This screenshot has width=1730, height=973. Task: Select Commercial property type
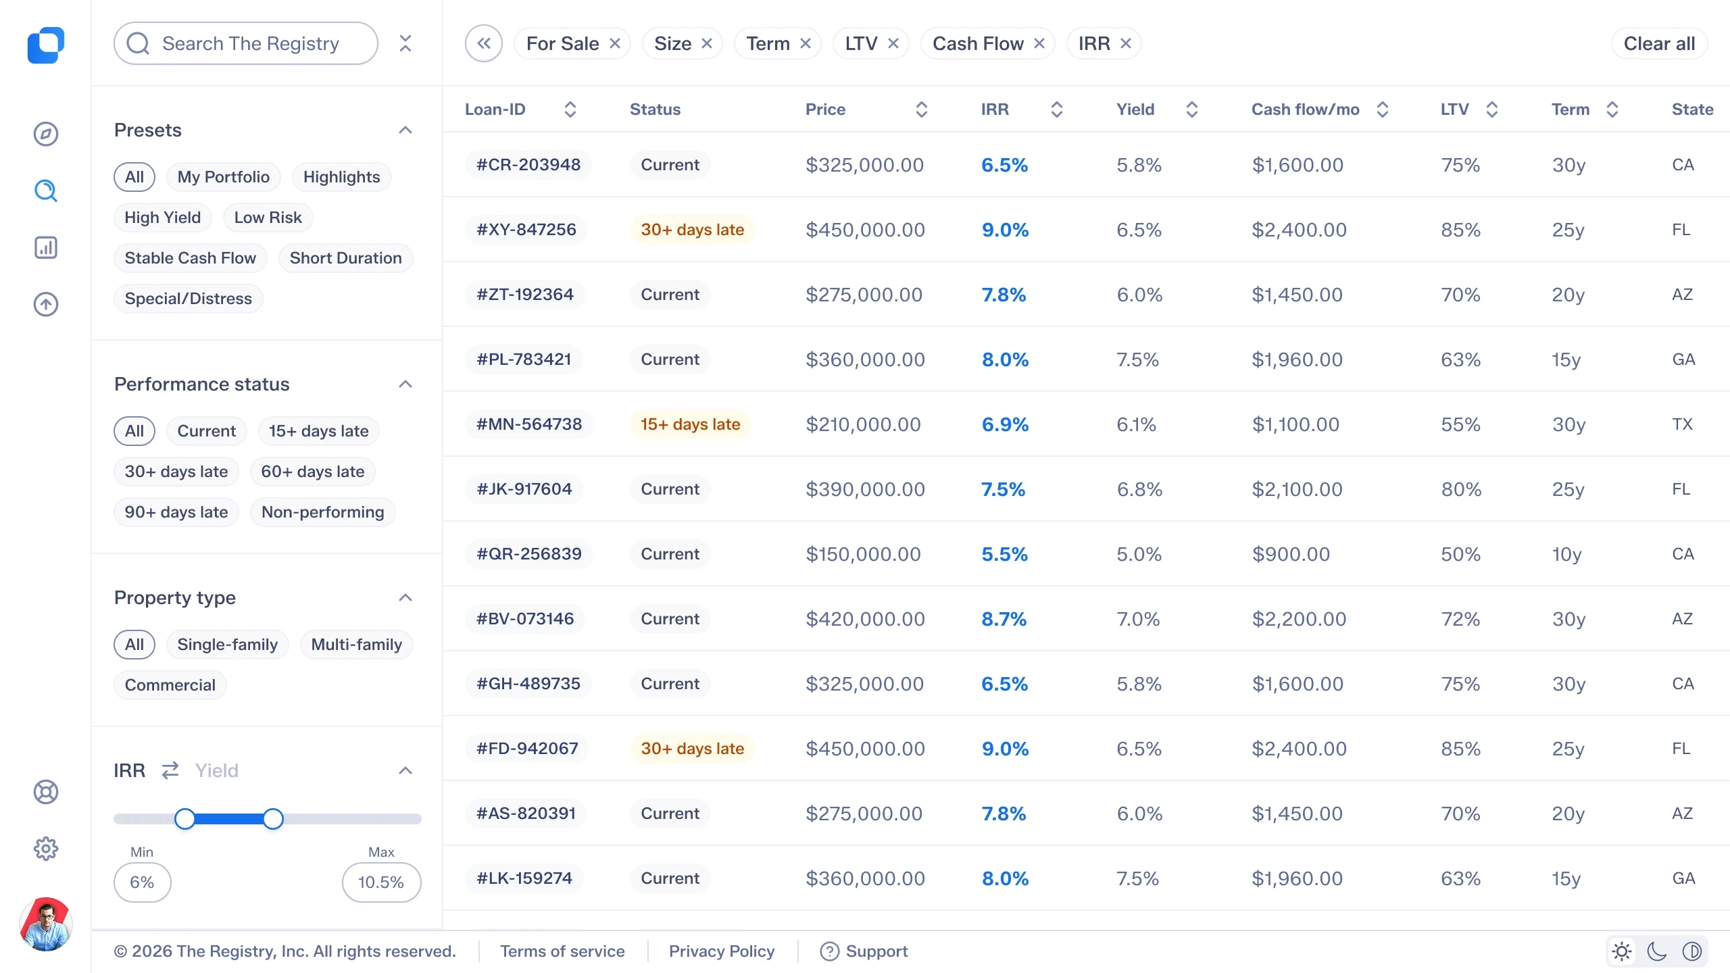170,685
